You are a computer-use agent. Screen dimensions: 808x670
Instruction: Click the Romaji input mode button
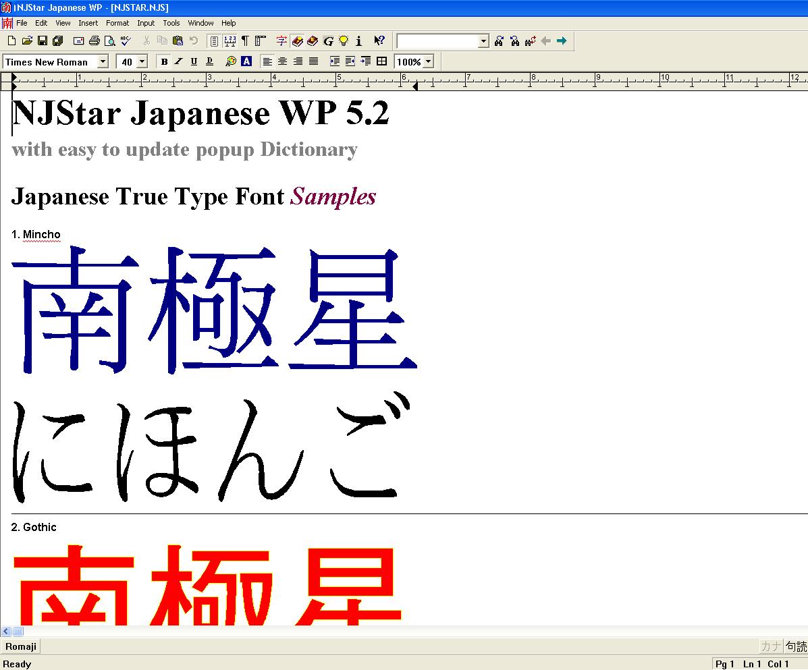[21, 646]
